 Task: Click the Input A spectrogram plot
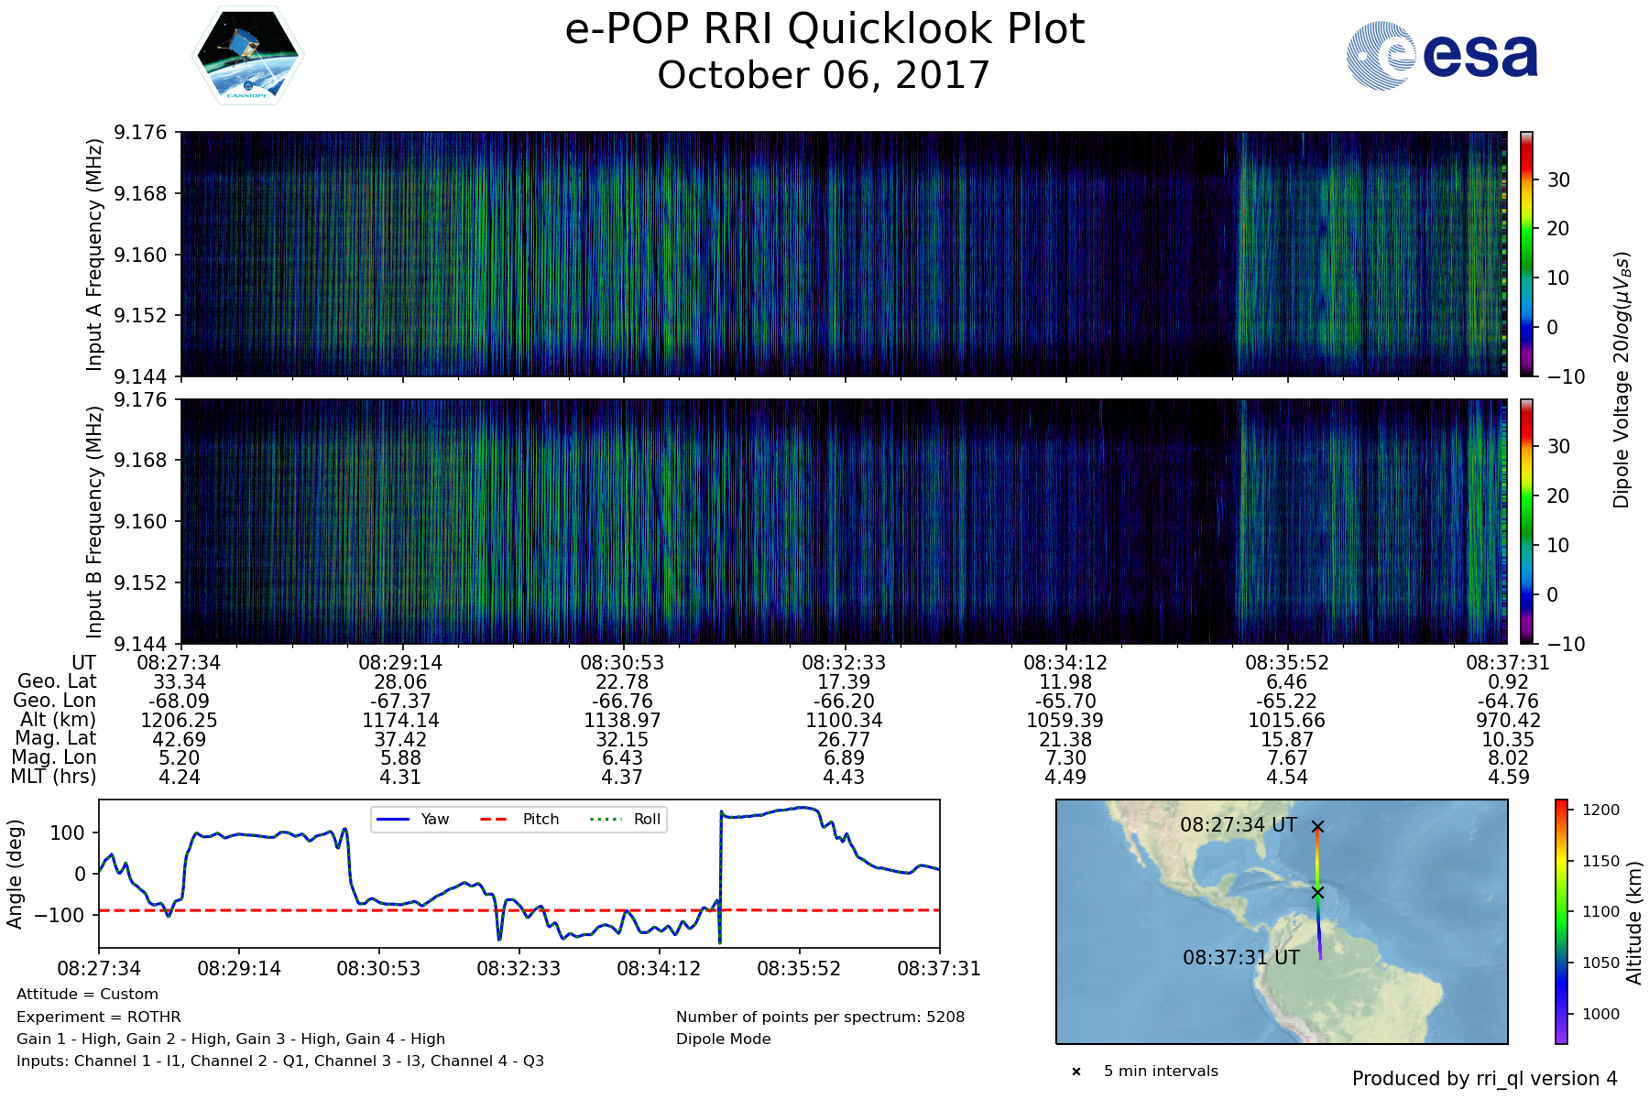tap(844, 254)
